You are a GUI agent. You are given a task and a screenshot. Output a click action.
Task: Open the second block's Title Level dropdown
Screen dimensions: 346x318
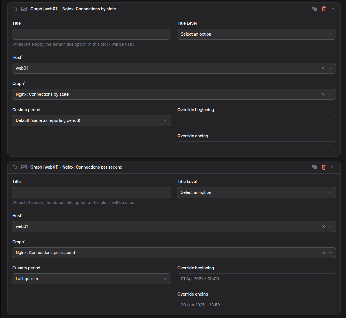(x=257, y=192)
